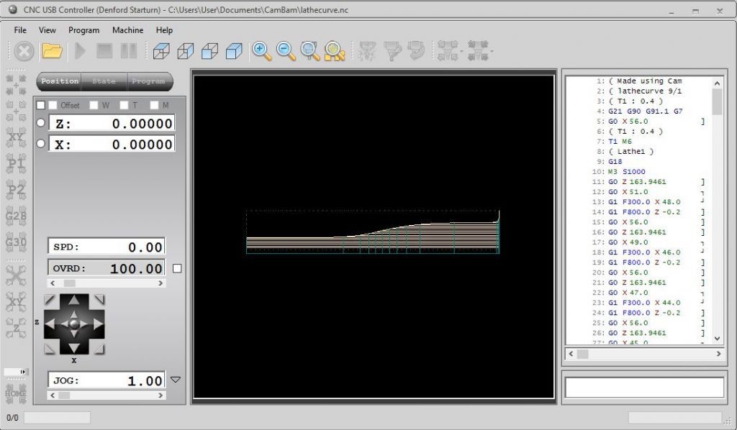Click the P1 park position icon
Screen dimensions: 737x430
pyautogui.click(x=16, y=164)
